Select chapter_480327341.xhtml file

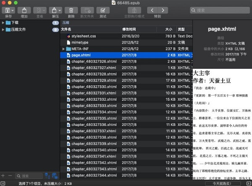click(x=126, y=157)
